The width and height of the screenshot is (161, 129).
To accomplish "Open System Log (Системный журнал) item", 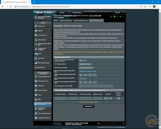I will 43,113.
